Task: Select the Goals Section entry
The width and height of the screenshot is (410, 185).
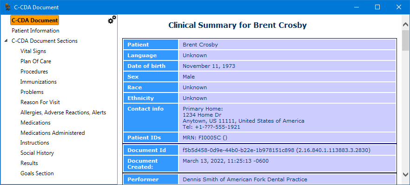Action: (37, 173)
